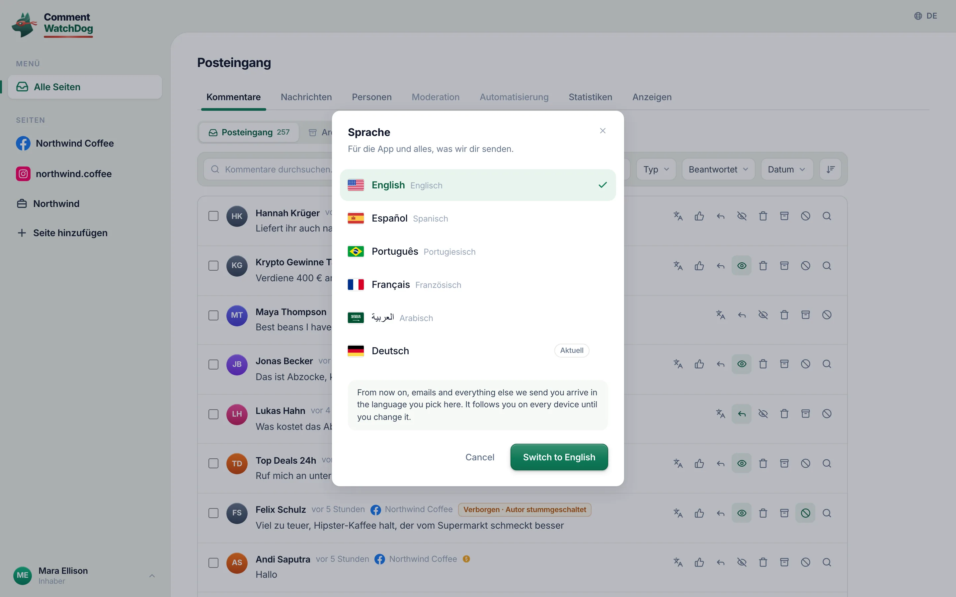This screenshot has width=956, height=597.
Task: Choose Español in the language list
Action: pyautogui.click(x=478, y=218)
